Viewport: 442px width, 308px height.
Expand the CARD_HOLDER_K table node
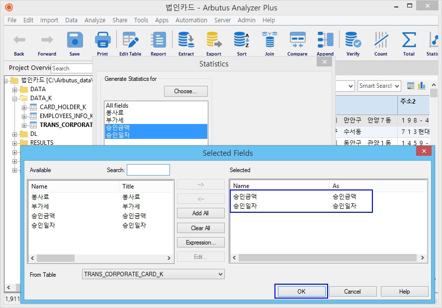(24, 108)
